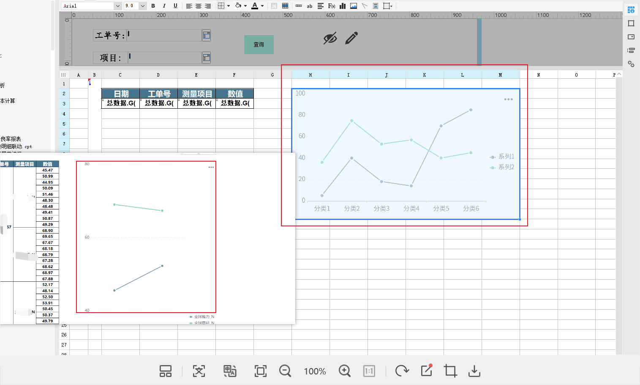Apply cell border with the border icon
Image resolution: width=640 pixels, height=385 pixels.
pyautogui.click(x=221, y=6)
